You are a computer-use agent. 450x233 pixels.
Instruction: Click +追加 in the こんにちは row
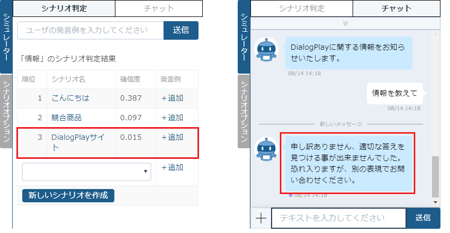172,98
